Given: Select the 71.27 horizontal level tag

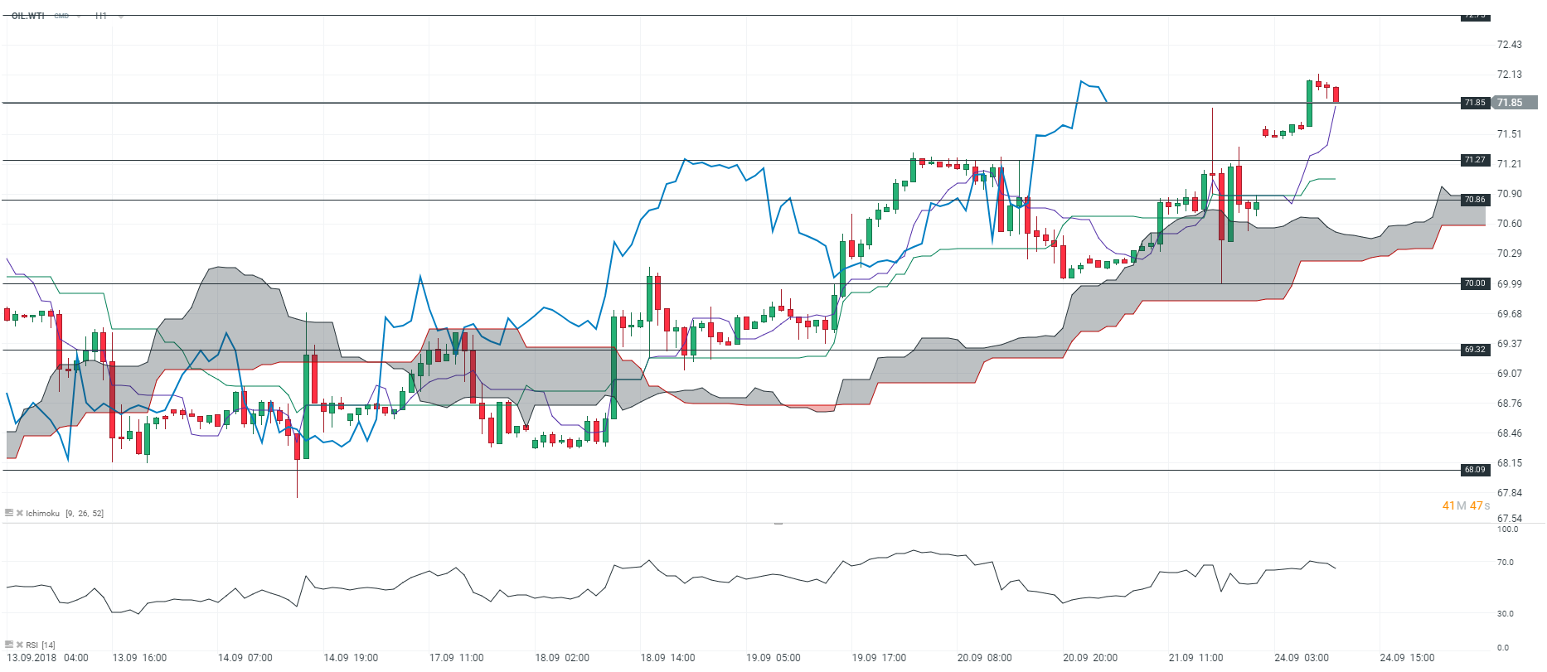Looking at the screenshot, I should [1475, 160].
